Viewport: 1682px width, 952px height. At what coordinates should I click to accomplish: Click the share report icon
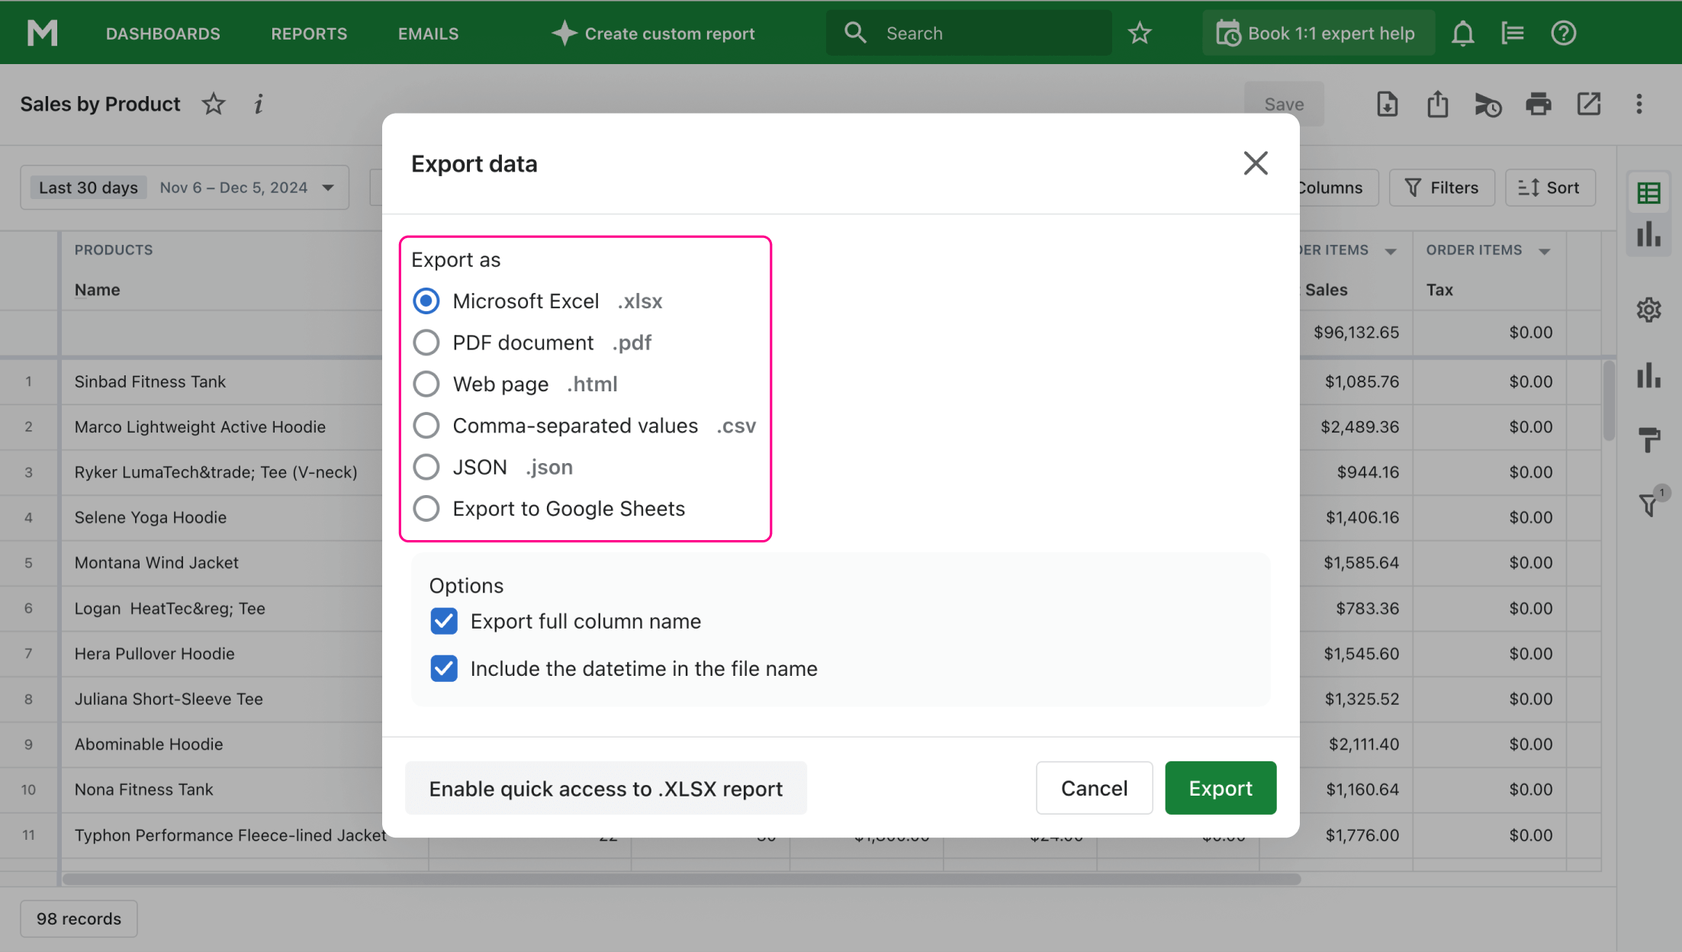coord(1437,104)
